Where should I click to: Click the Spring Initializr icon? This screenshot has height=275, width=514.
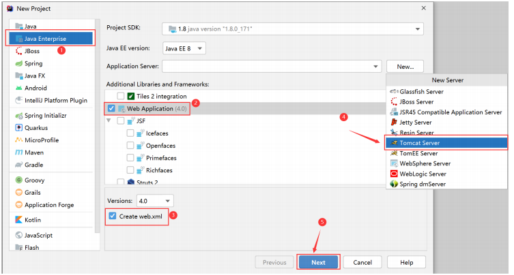(18, 116)
